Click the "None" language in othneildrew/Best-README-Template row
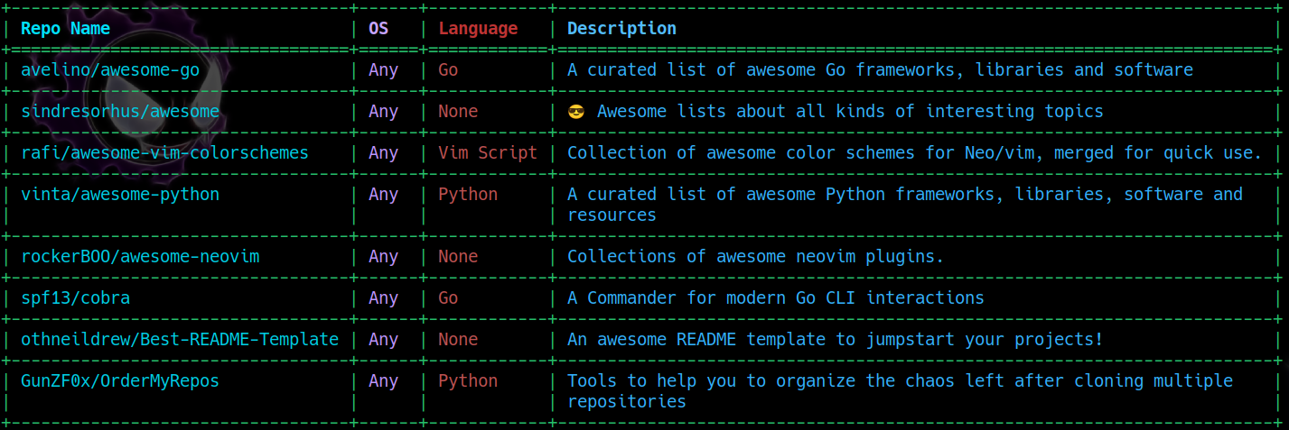 tap(458, 339)
